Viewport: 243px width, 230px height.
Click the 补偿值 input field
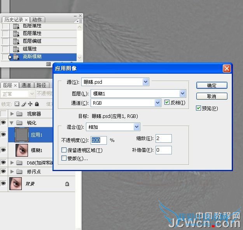164,150
